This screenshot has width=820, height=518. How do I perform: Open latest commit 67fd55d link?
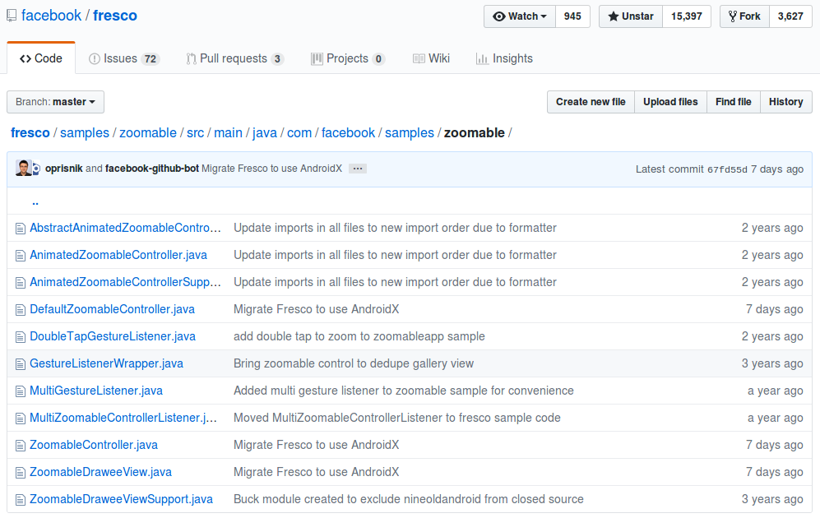click(x=727, y=169)
